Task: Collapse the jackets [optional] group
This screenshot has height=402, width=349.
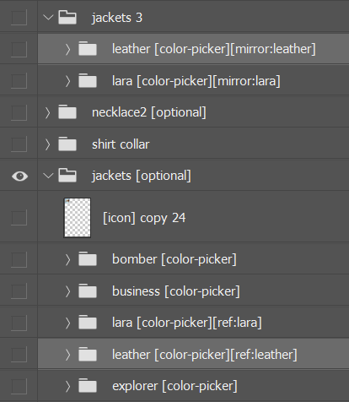Action: 48,176
